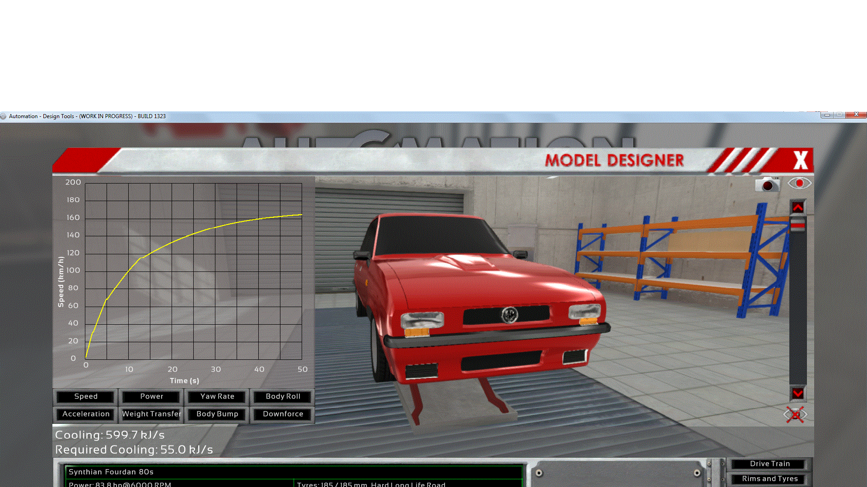
Task: Click the Speed (km/h) axis label
Action: pos(61,282)
